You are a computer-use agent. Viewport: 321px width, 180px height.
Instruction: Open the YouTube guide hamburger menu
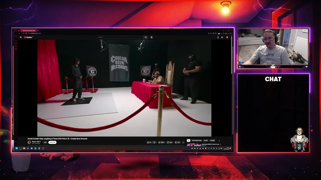point(21,37)
